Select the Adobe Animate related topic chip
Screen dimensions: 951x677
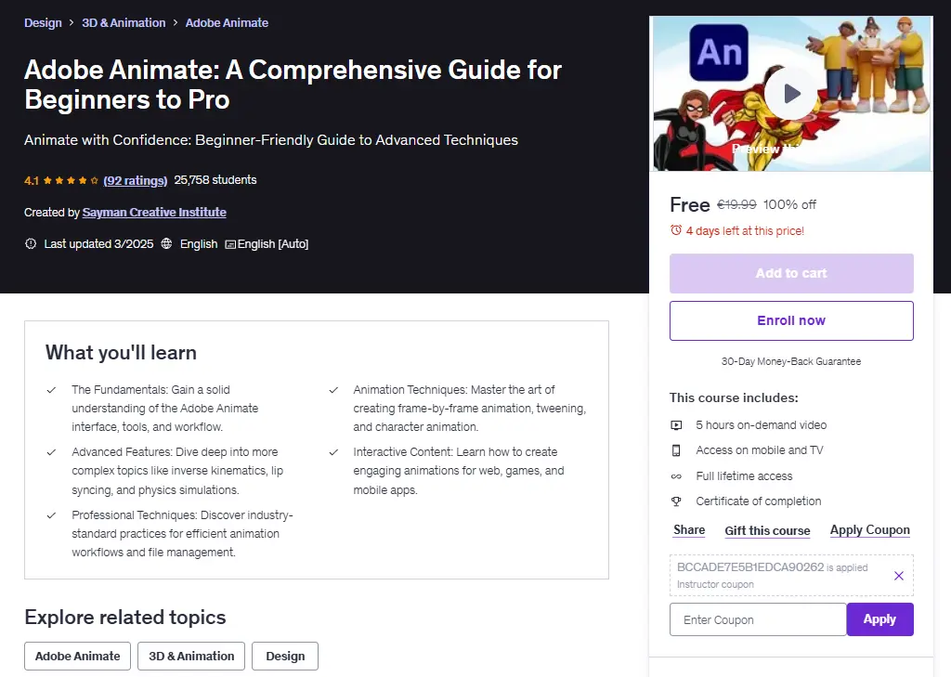[x=78, y=657]
